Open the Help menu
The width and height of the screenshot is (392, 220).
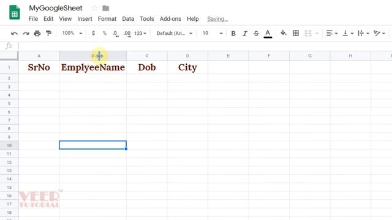pyautogui.click(x=193, y=19)
